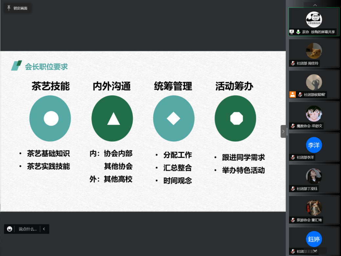Image resolution: width=341 pixels, height=256 pixels.
Task: Click the orange person icon beside 社团部侯懿桐
Action: point(292,95)
